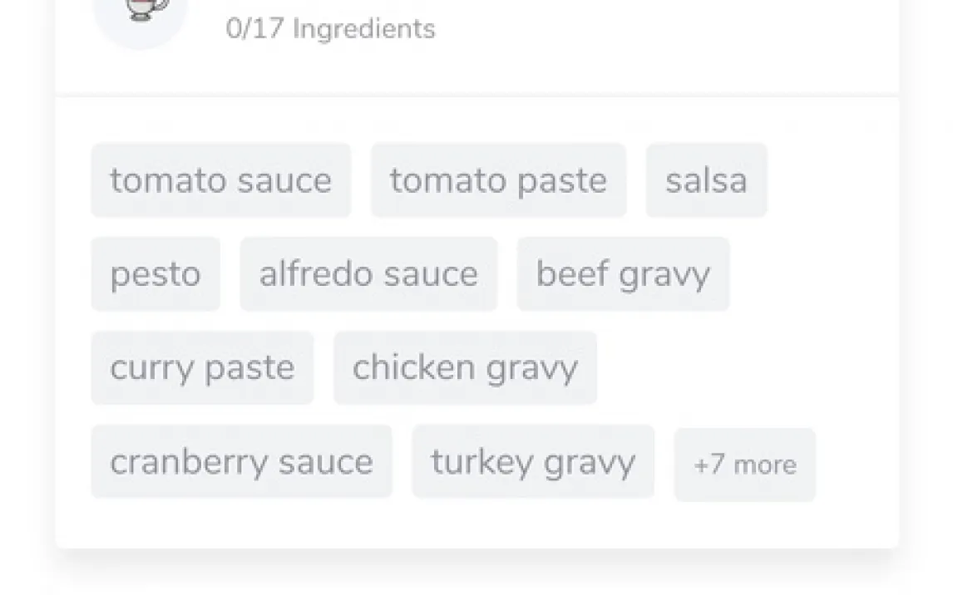953x595 pixels.
Task: Pick salsa from the ingredient list
Action: (706, 180)
